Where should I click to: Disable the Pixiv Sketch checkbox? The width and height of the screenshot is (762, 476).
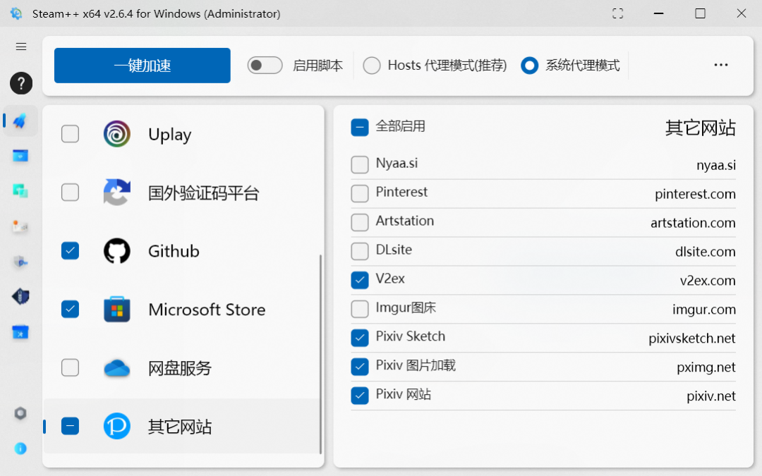tap(360, 338)
